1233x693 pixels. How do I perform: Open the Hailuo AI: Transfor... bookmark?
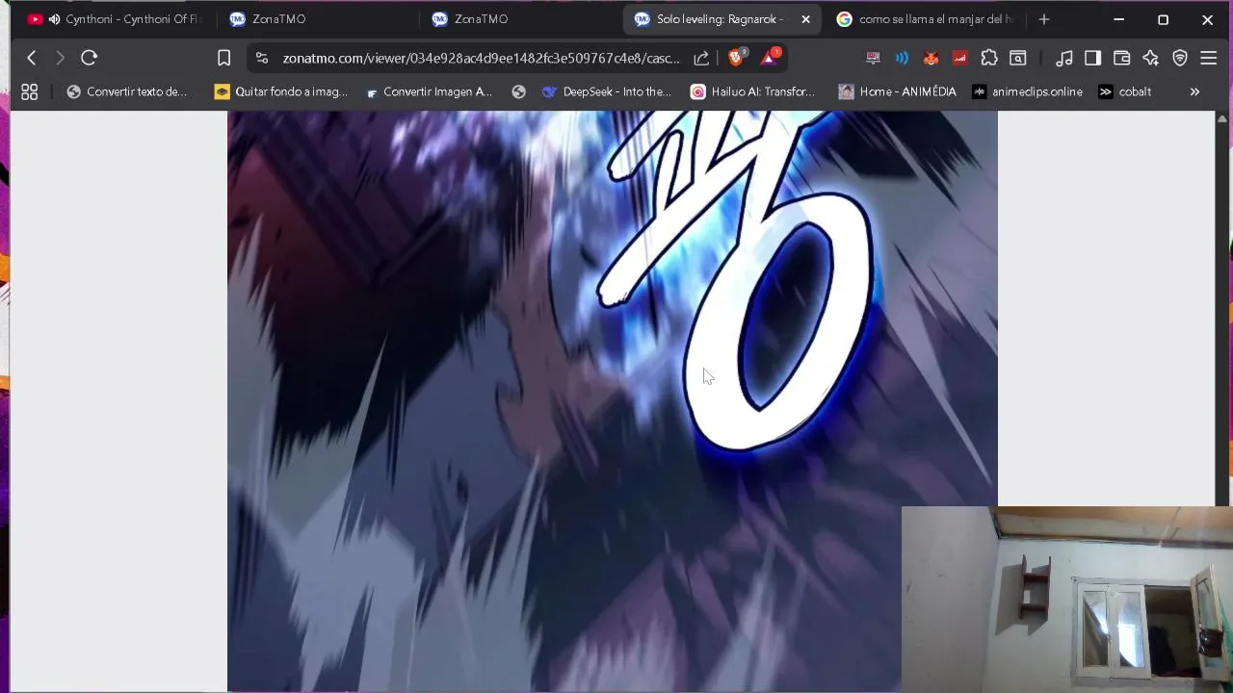[753, 91]
